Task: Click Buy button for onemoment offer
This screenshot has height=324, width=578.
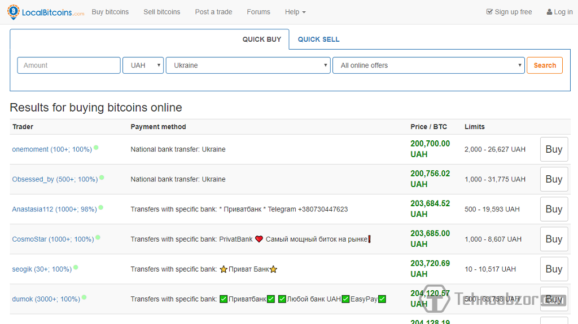Action: (554, 149)
